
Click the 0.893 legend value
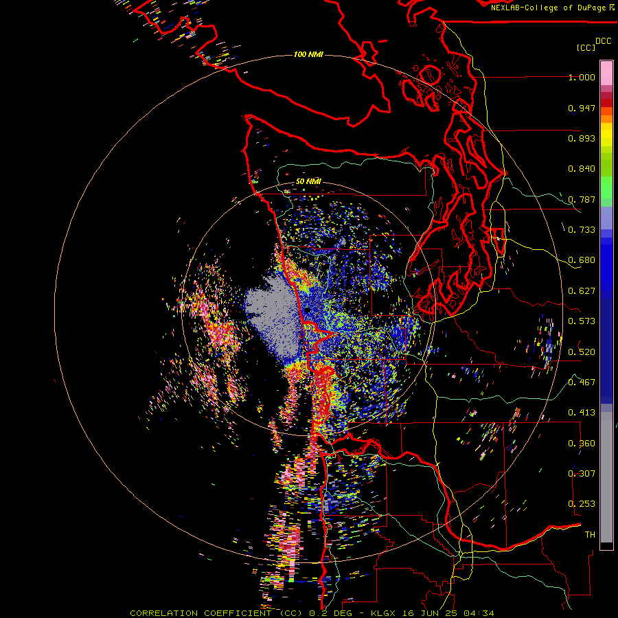(x=582, y=138)
